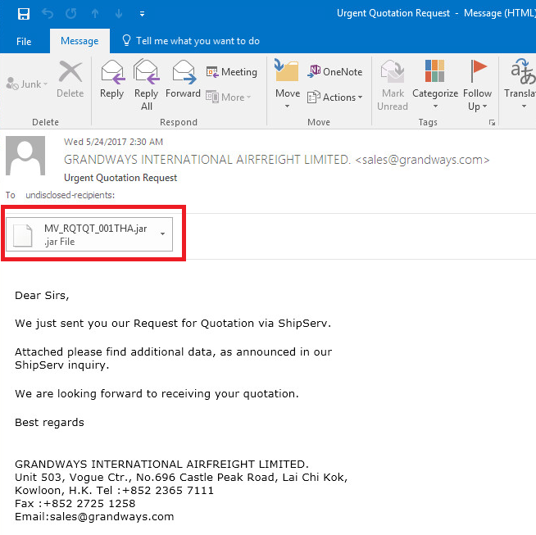The width and height of the screenshot is (536, 535).
Task: Click the Dear Sirs greeting text
Action: point(42,295)
